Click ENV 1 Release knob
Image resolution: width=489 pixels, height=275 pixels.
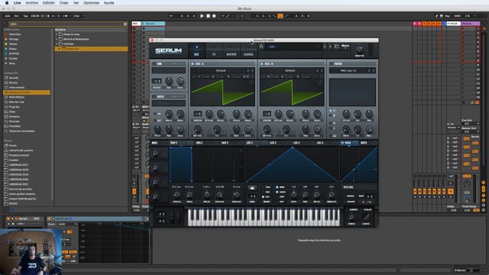236,195
